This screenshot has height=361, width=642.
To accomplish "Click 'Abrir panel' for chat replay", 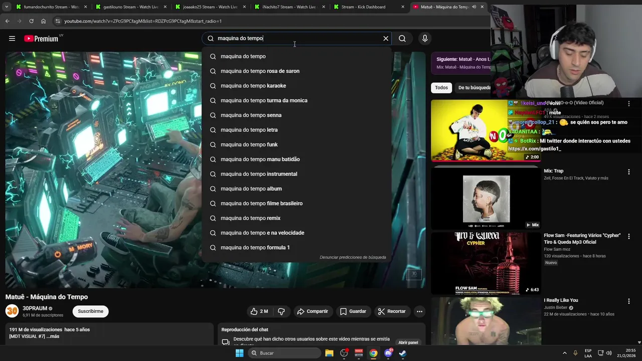I will pos(408,342).
